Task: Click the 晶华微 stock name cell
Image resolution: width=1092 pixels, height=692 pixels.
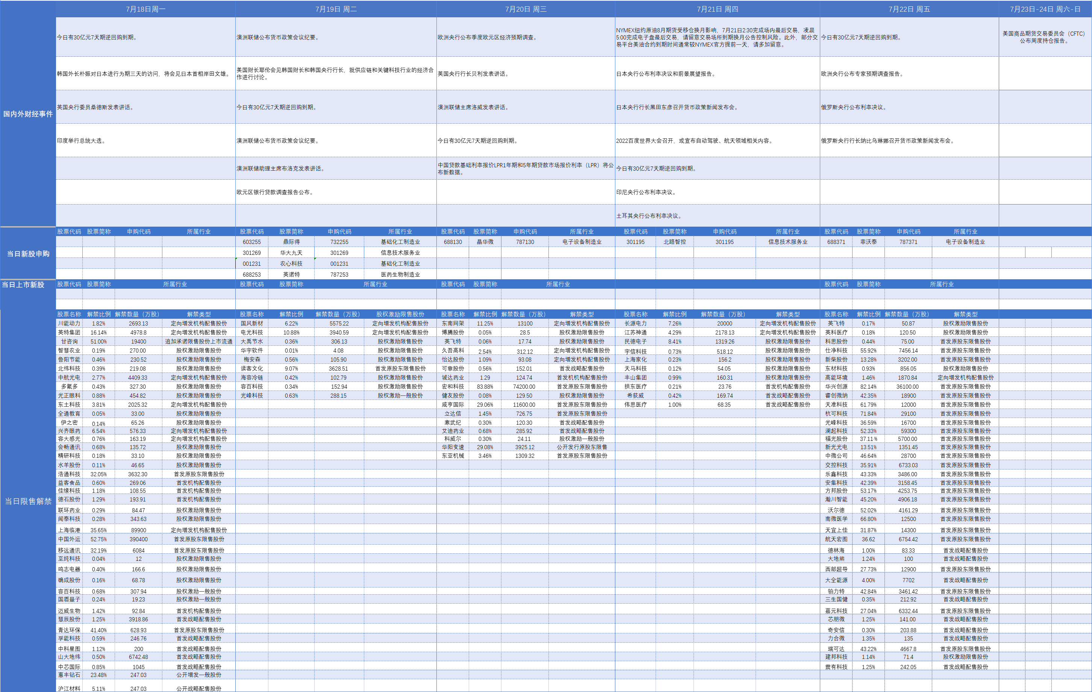Action: 485,242
